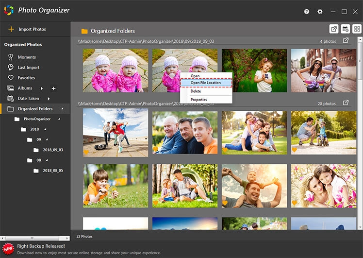Viewport: 363px width, 258px height.
Task: Open settings via the gear icon
Action: (320, 12)
